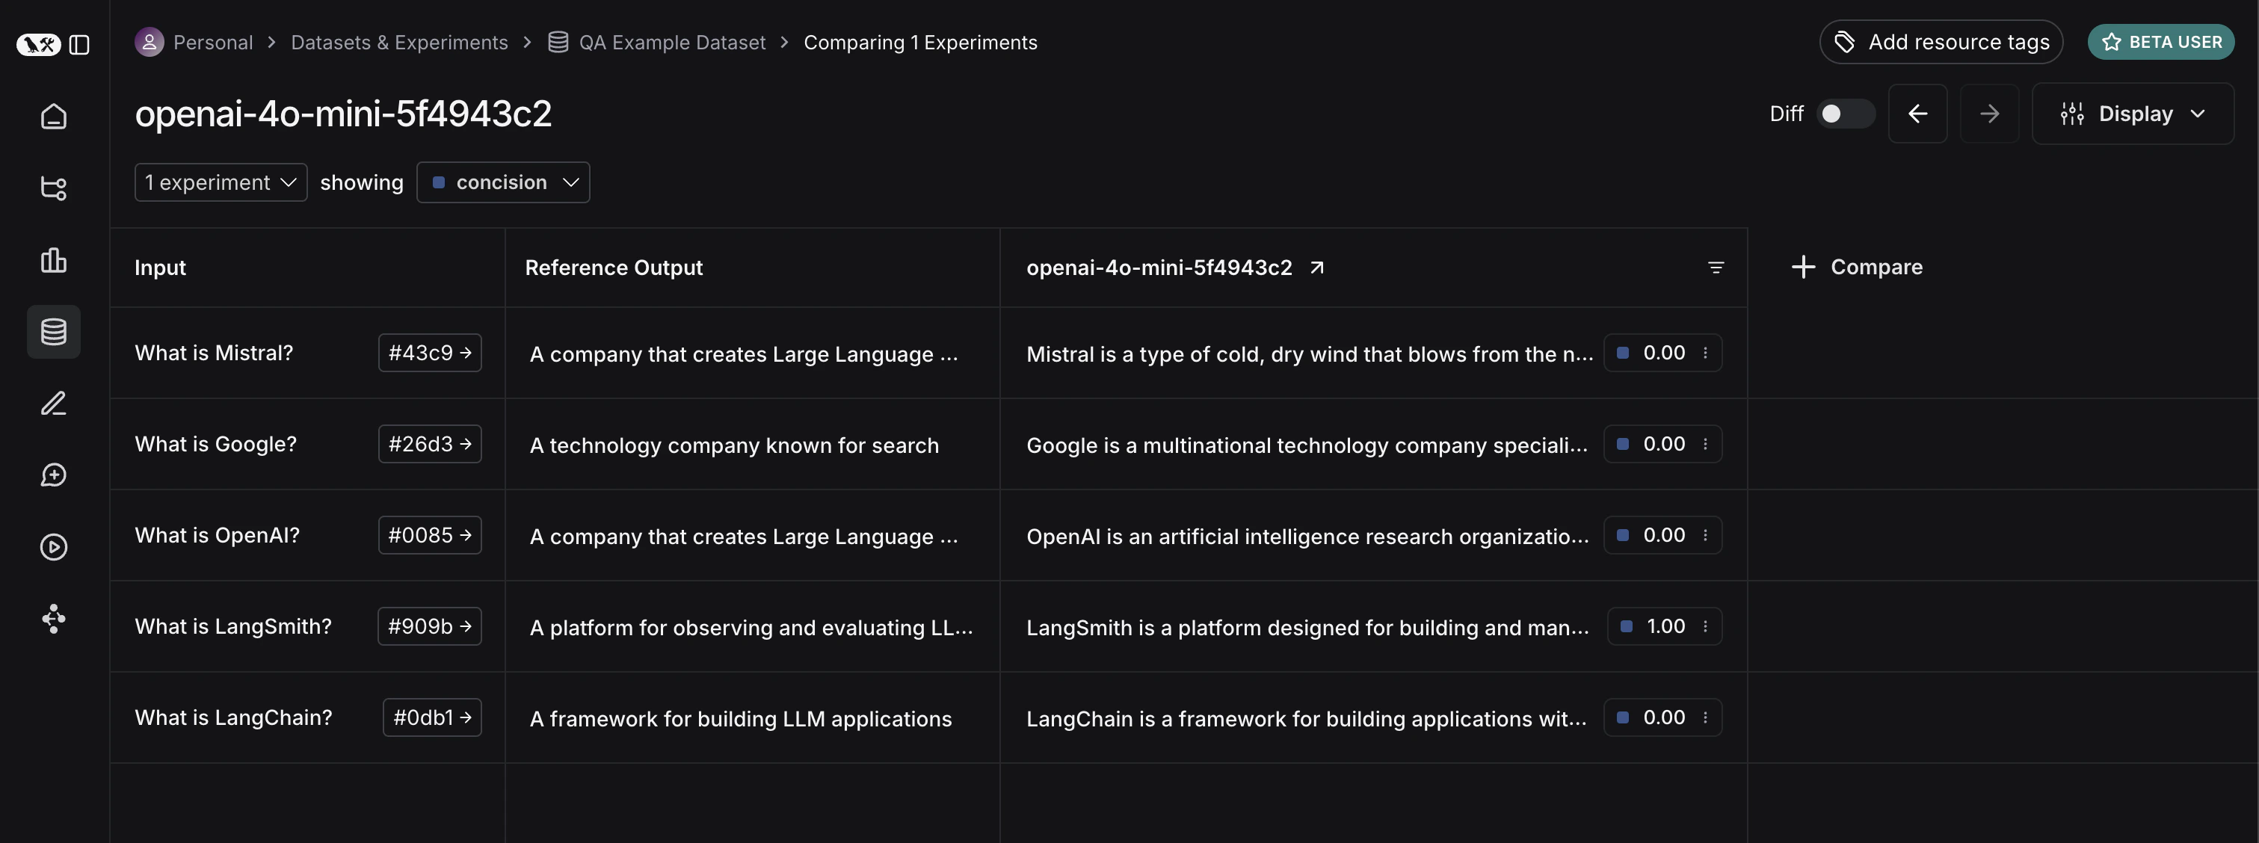Click the Compare button
This screenshot has height=843, width=2259.
(1857, 268)
